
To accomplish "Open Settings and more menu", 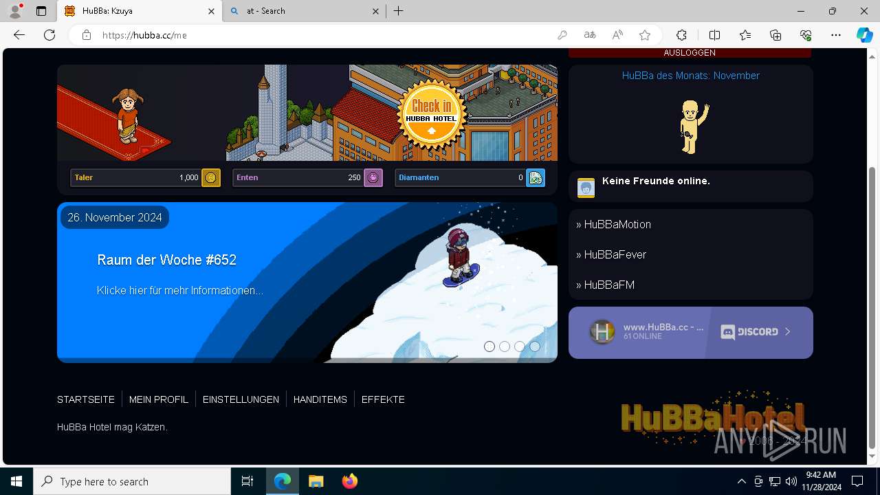I will point(836,35).
